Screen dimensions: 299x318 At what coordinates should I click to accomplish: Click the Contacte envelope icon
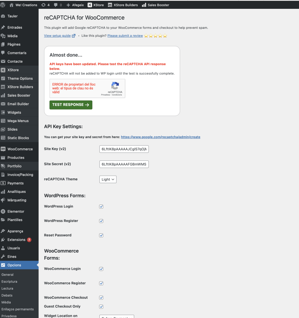(x=3, y=61)
